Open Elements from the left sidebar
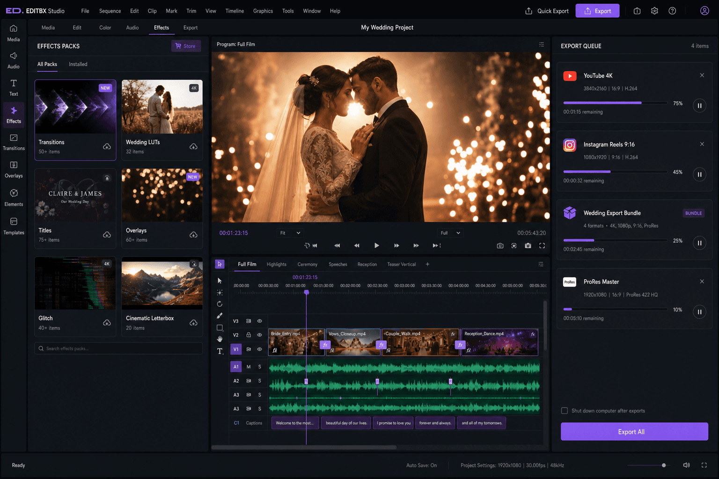This screenshot has width=719, height=479. point(14,198)
